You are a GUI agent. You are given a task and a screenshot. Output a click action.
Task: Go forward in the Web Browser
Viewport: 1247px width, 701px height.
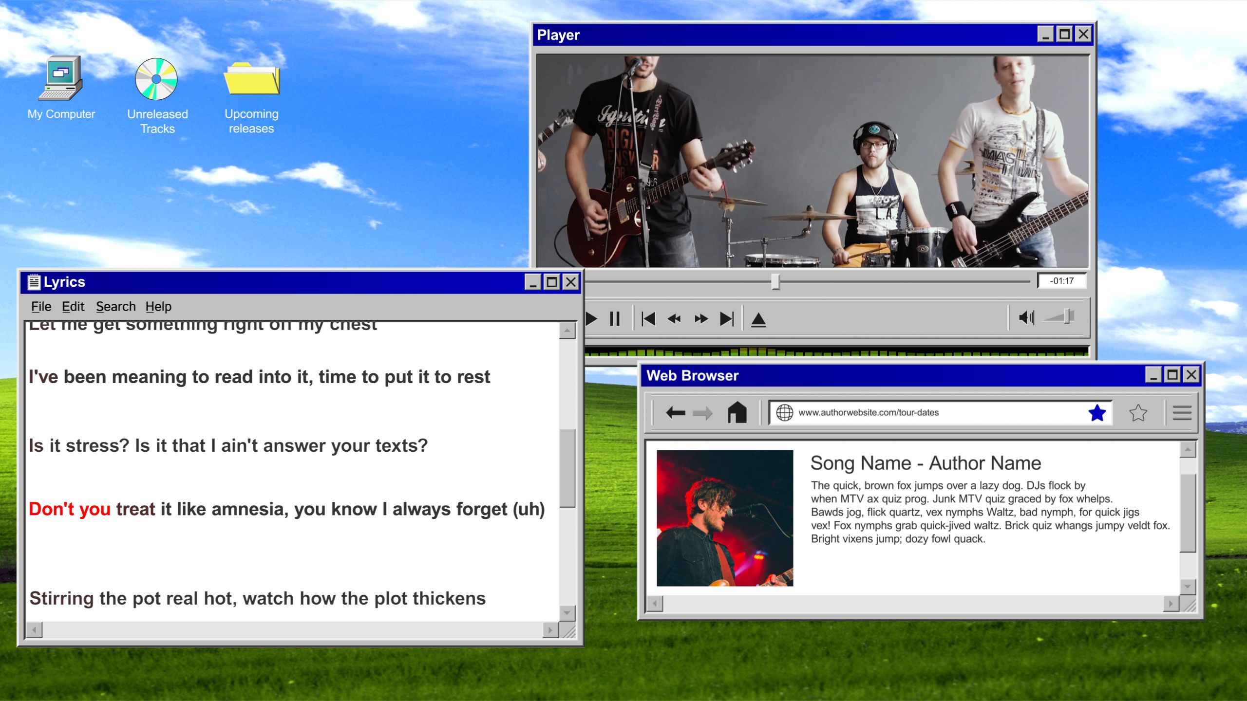(x=702, y=413)
